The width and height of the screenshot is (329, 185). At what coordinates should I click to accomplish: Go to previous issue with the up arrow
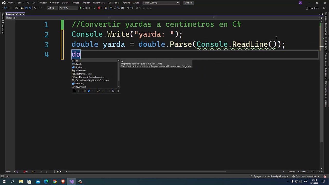point(42,172)
